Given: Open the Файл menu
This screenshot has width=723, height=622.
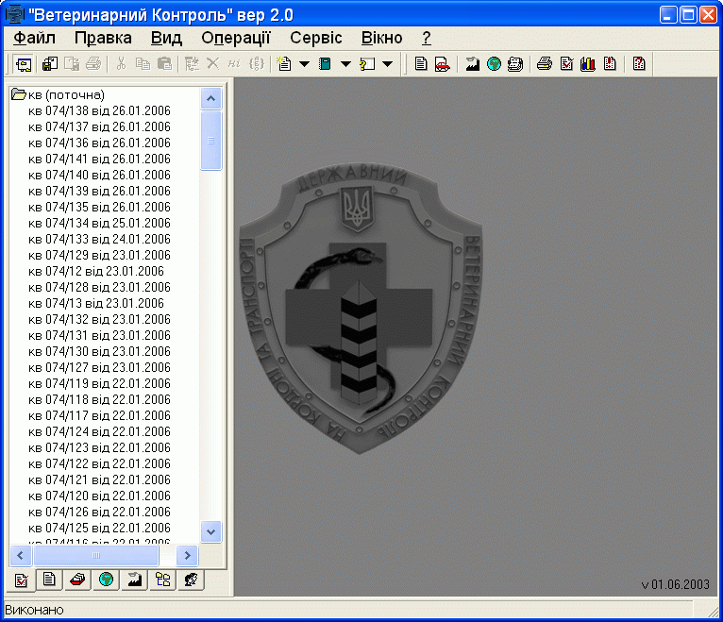Looking at the screenshot, I should point(35,38).
